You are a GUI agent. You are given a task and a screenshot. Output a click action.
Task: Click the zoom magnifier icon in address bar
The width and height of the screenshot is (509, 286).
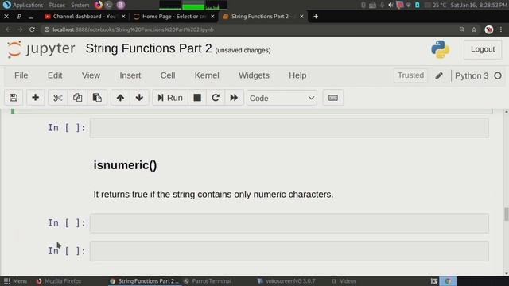(x=461, y=29)
